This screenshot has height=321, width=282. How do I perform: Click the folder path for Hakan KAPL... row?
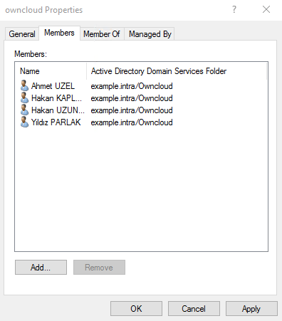click(x=132, y=98)
